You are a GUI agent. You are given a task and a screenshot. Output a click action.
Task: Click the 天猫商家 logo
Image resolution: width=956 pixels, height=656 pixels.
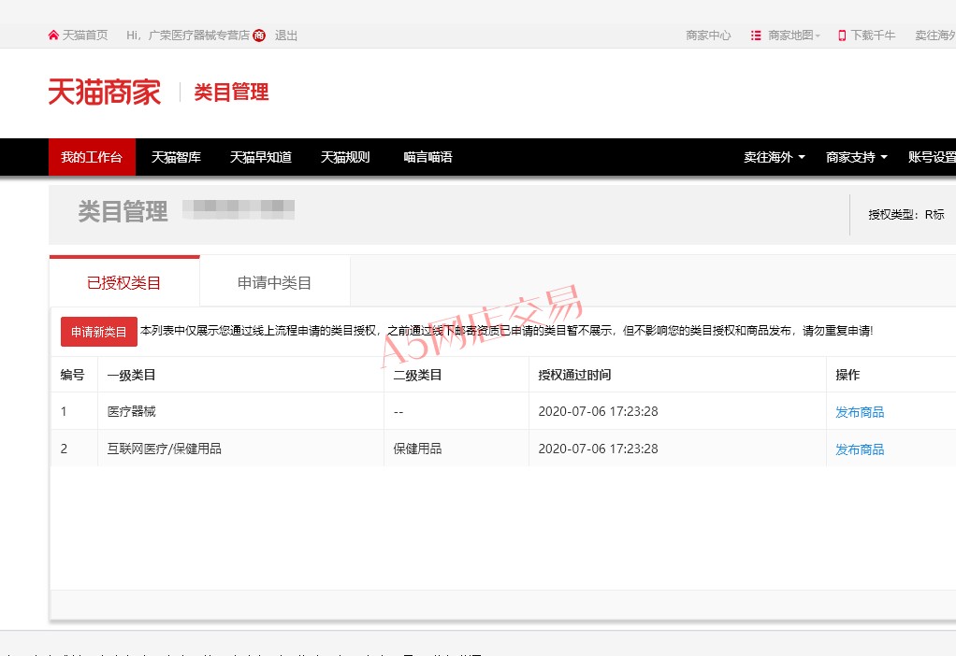tap(104, 92)
